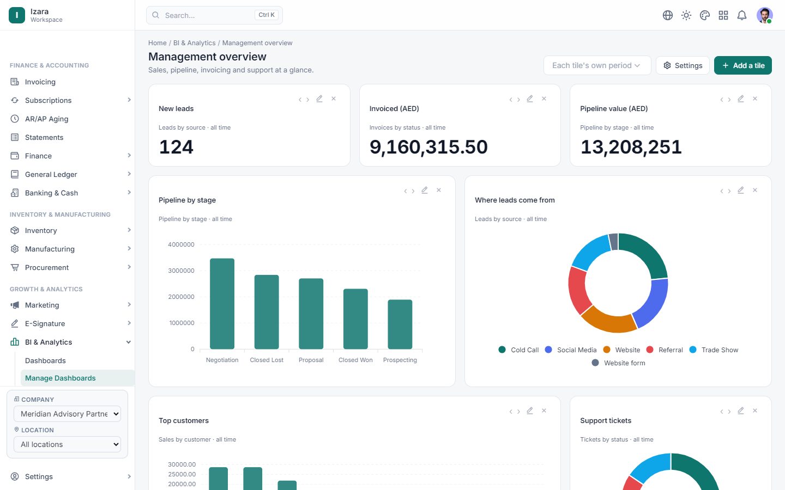Remove the Pipeline value (AED) tile
The width and height of the screenshot is (785, 490).
pyautogui.click(x=755, y=99)
